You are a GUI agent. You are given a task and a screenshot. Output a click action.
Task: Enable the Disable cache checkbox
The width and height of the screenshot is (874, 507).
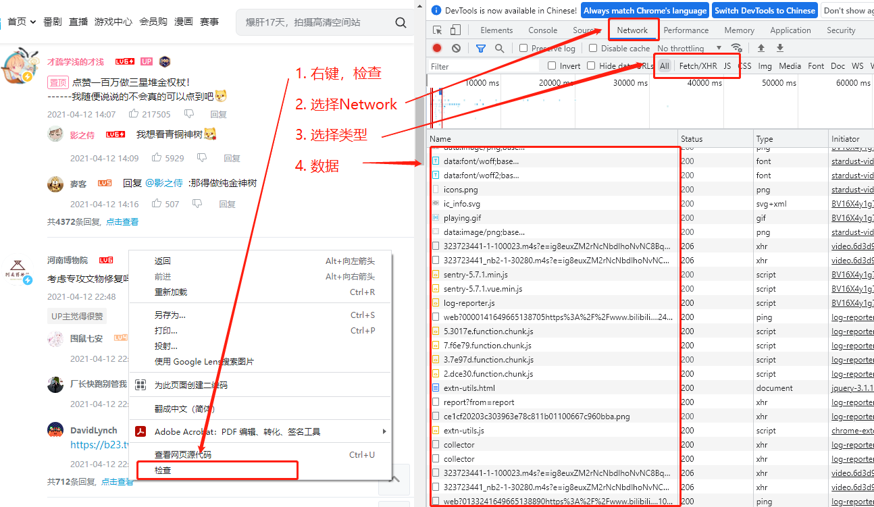pos(593,49)
